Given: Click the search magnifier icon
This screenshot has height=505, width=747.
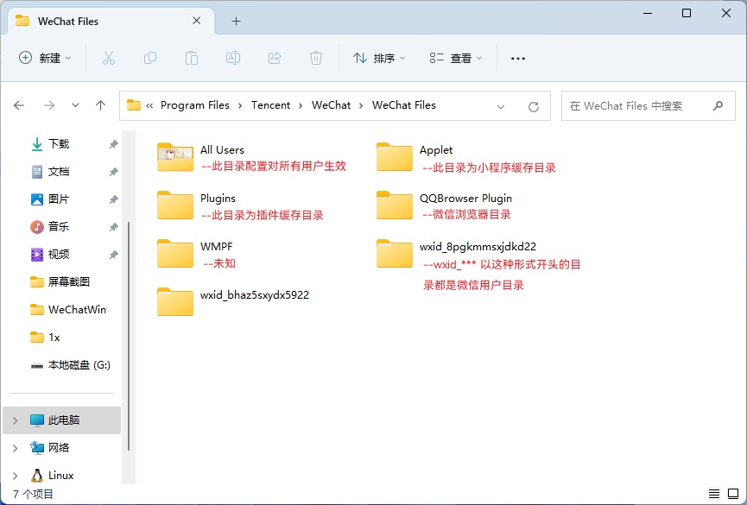Looking at the screenshot, I should point(718,106).
